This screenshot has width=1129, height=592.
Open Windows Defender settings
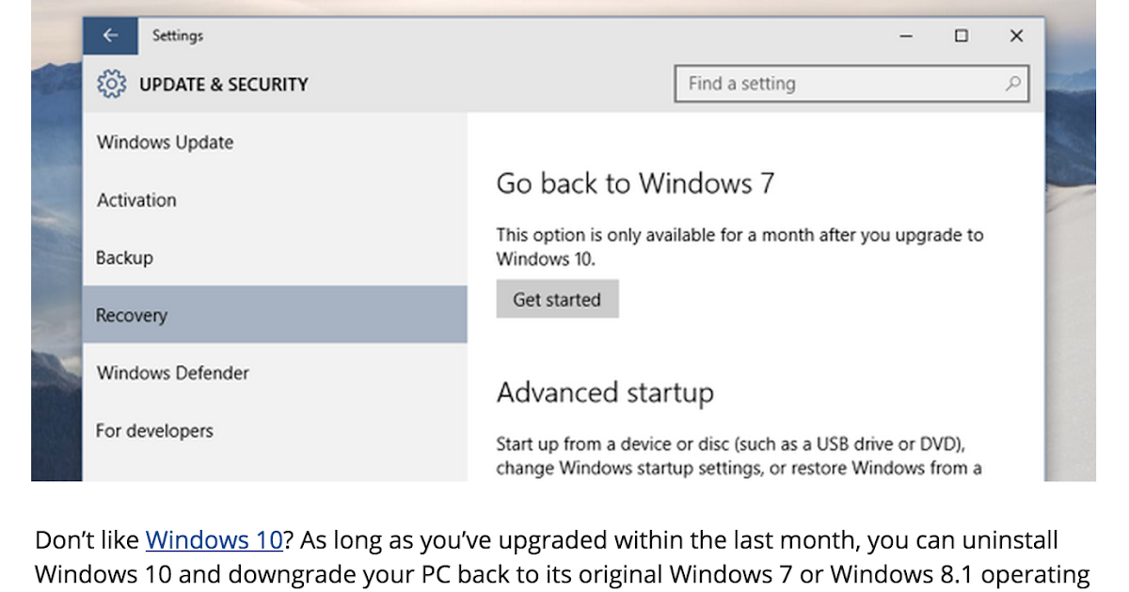(173, 373)
